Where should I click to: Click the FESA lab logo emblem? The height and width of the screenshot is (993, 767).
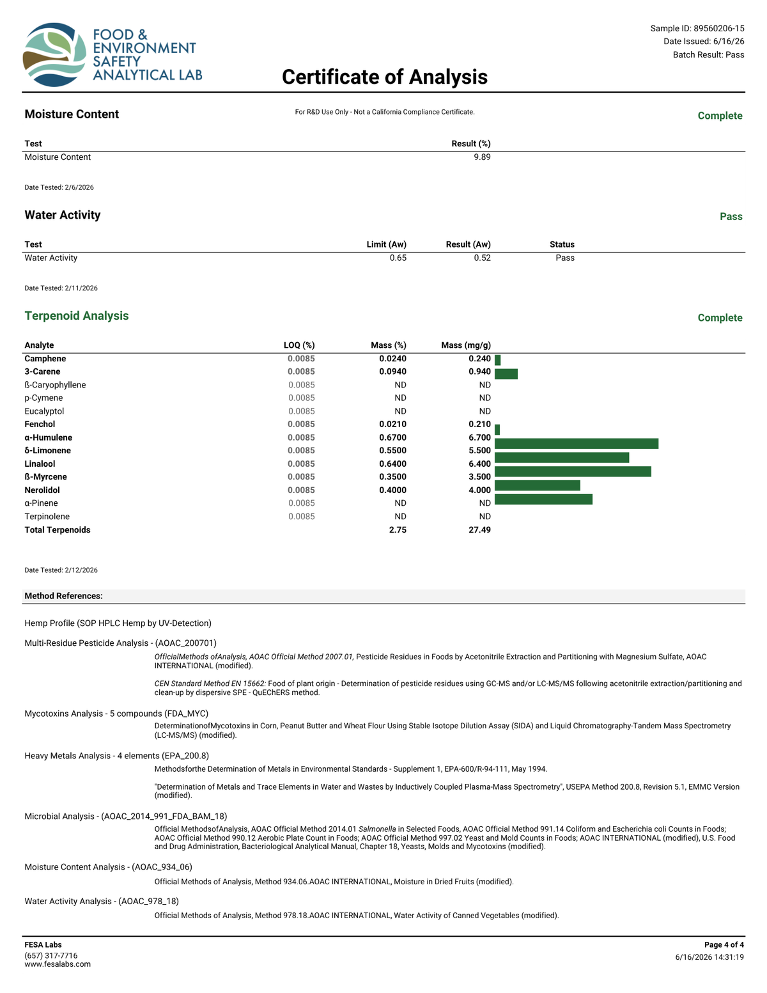pos(54,54)
